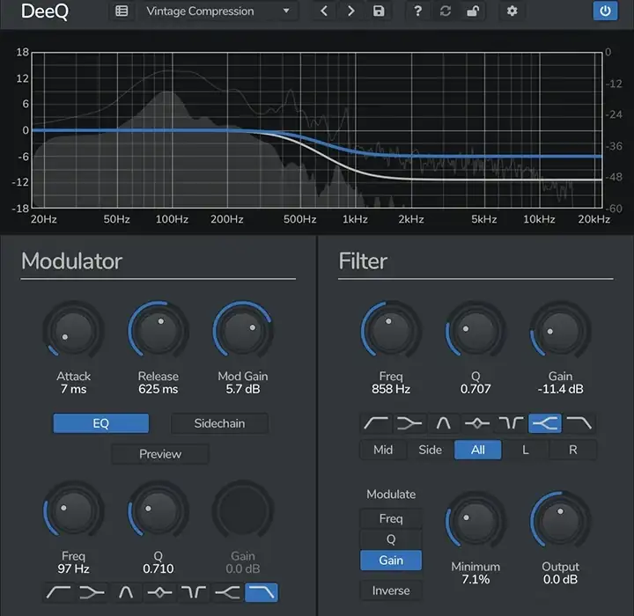Image resolution: width=634 pixels, height=616 pixels.
Task: Select Filter low-pass shape icon
Action: click(x=579, y=423)
